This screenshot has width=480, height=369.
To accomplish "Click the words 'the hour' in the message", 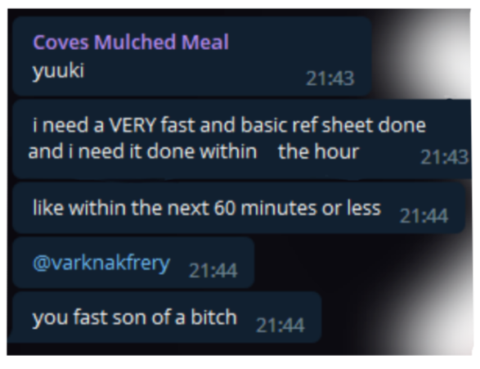I will coord(318,151).
